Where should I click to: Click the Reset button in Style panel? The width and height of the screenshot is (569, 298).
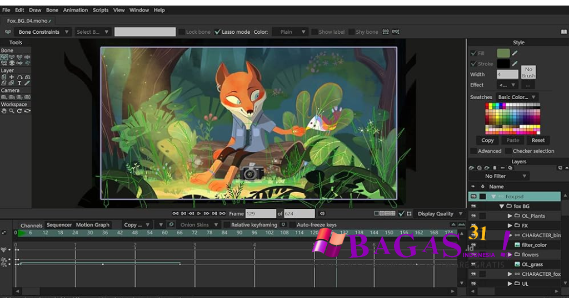point(538,140)
